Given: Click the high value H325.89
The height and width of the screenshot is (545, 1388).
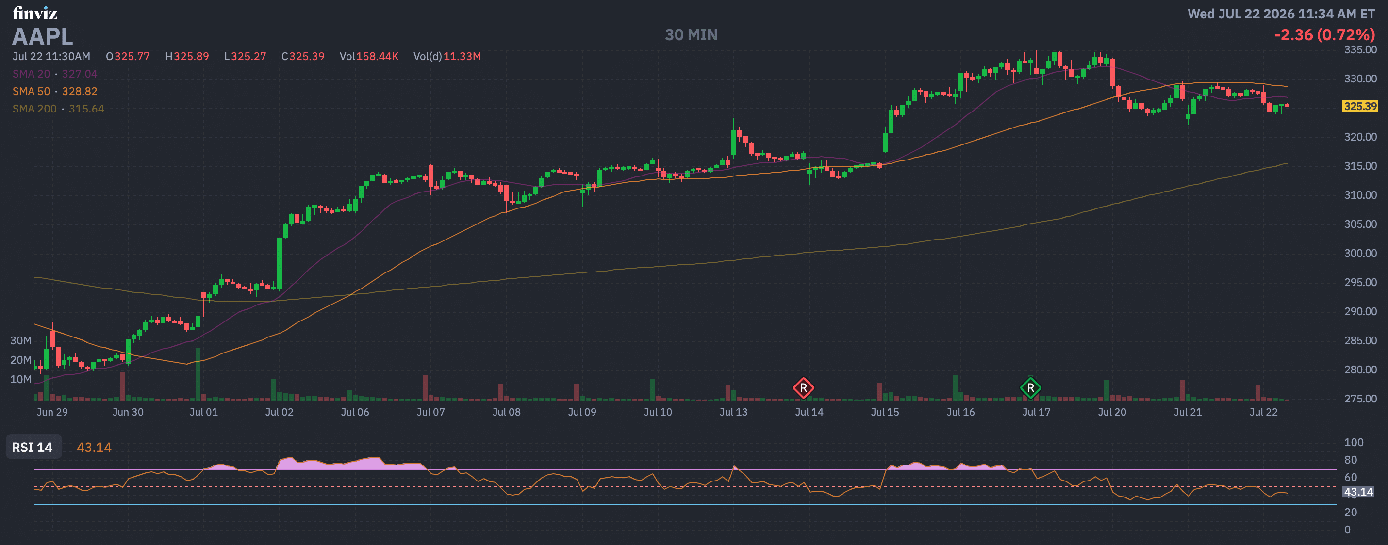Looking at the screenshot, I should [187, 57].
